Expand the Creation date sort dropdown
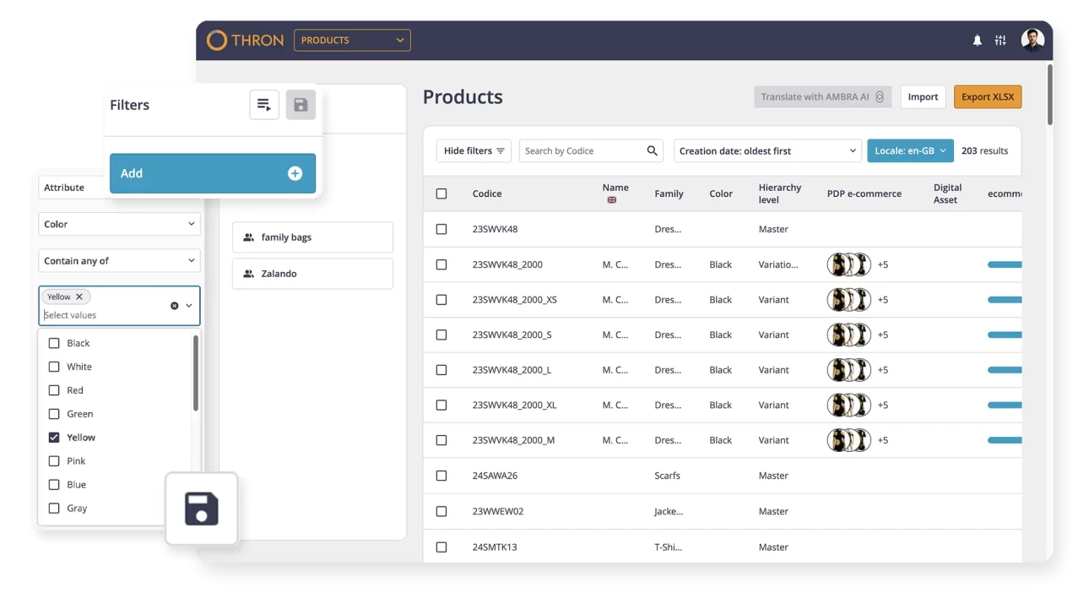Viewport: 1089px width, 615px height. pos(767,151)
